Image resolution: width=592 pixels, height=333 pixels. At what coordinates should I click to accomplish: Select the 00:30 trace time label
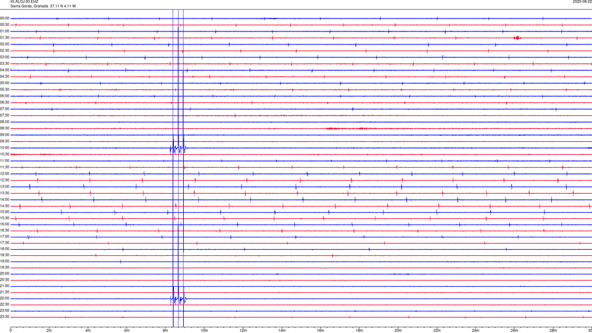pyautogui.click(x=4, y=25)
